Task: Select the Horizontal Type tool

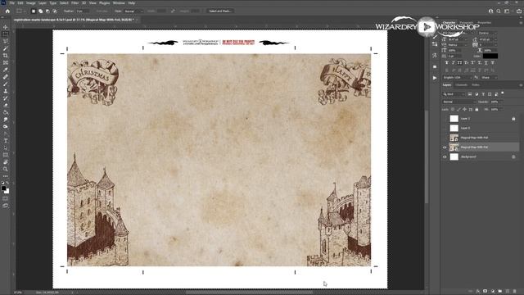Action: click(x=6, y=141)
